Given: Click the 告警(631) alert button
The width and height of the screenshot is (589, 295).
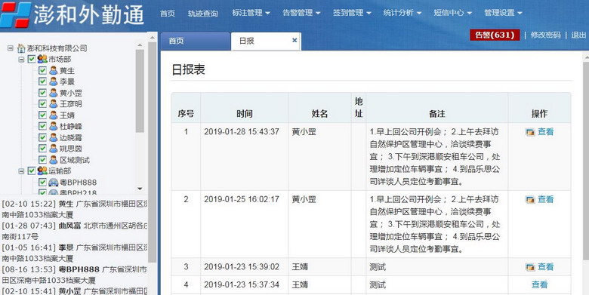Looking at the screenshot, I should [x=495, y=35].
